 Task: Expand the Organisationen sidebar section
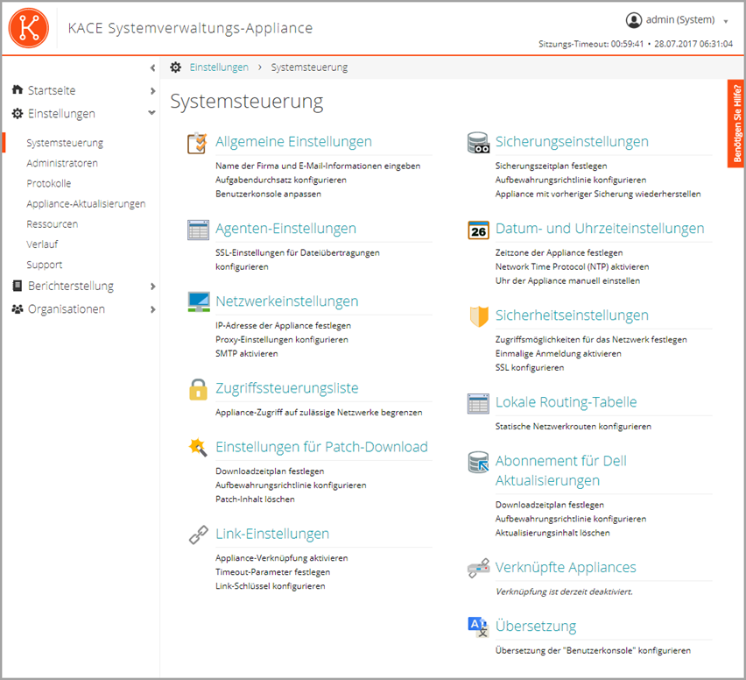pos(152,309)
